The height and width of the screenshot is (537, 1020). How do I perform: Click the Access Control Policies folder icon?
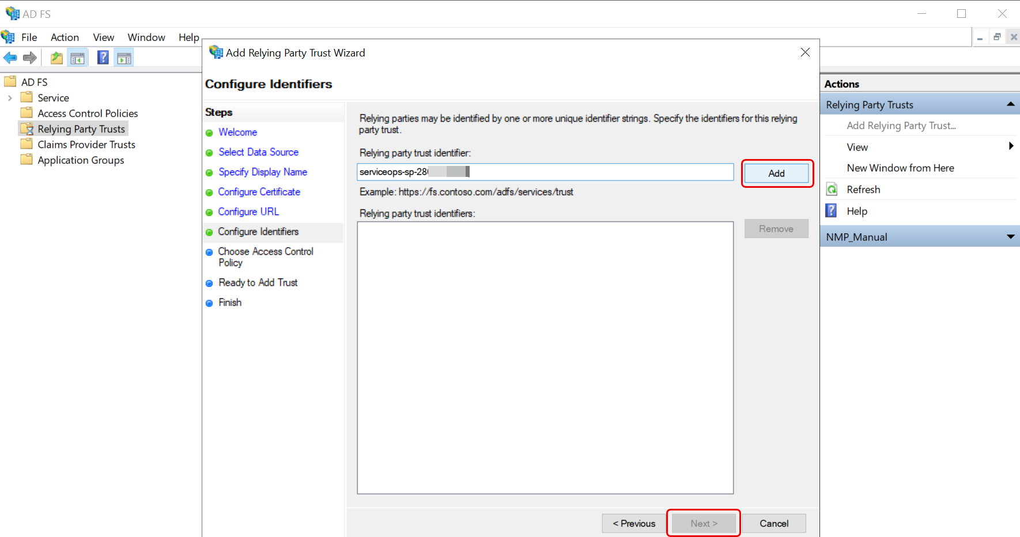pyautogui.click(x=27, y=113)
